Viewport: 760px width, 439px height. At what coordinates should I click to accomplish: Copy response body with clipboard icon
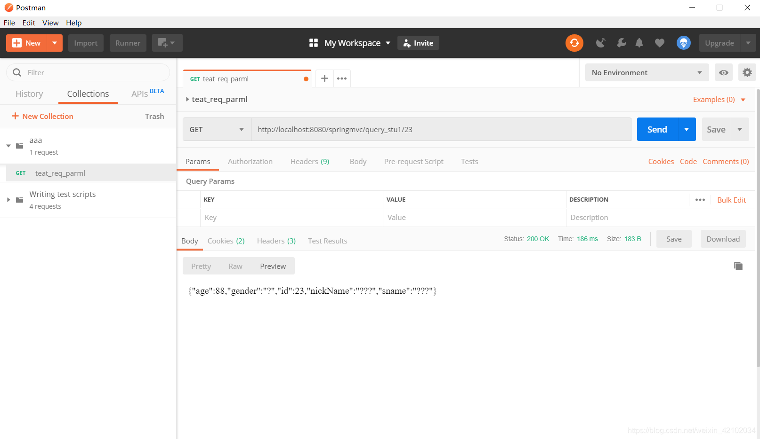tap(738, 266)
